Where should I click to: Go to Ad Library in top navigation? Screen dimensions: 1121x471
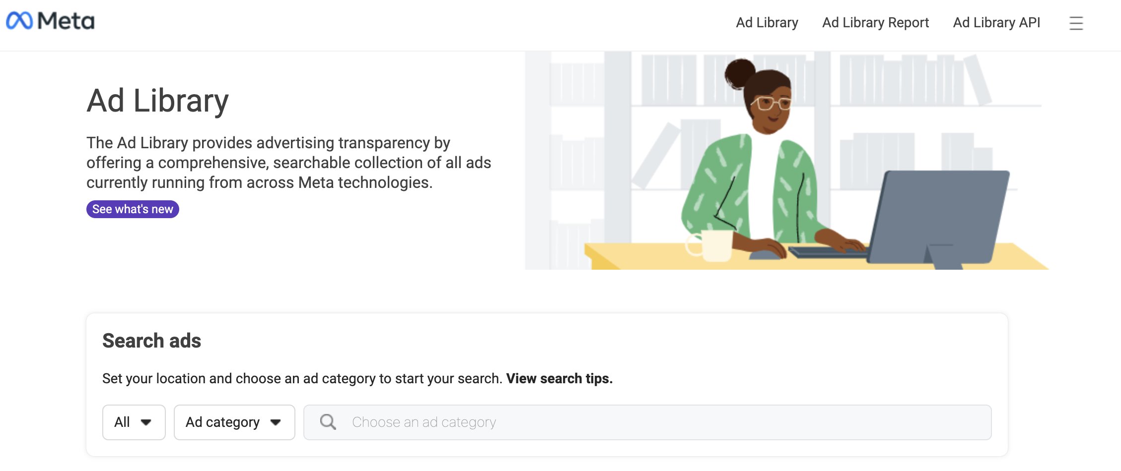(x=767, y=23)
